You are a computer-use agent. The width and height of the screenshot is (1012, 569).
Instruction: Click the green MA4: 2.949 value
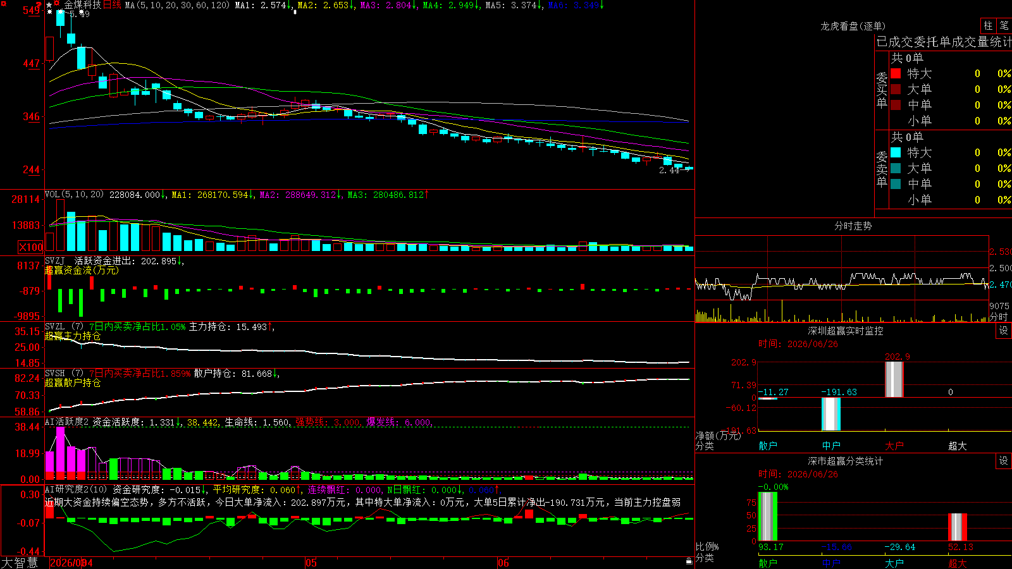(x=450, y=5)
